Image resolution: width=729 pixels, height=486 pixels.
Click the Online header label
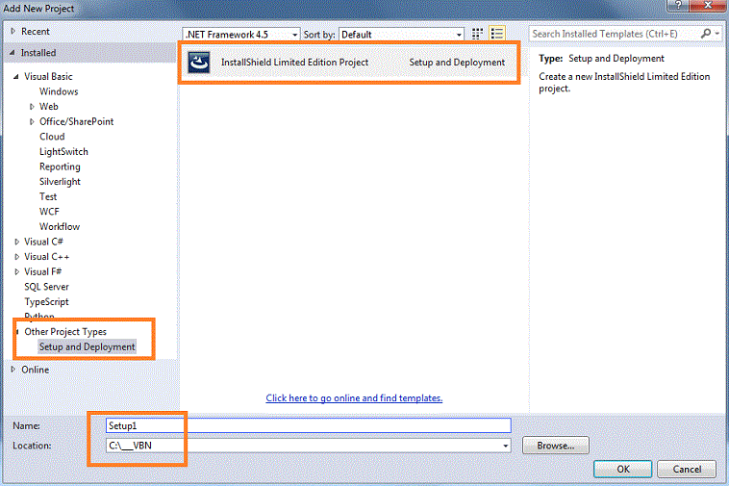click(x=36, y=370)
